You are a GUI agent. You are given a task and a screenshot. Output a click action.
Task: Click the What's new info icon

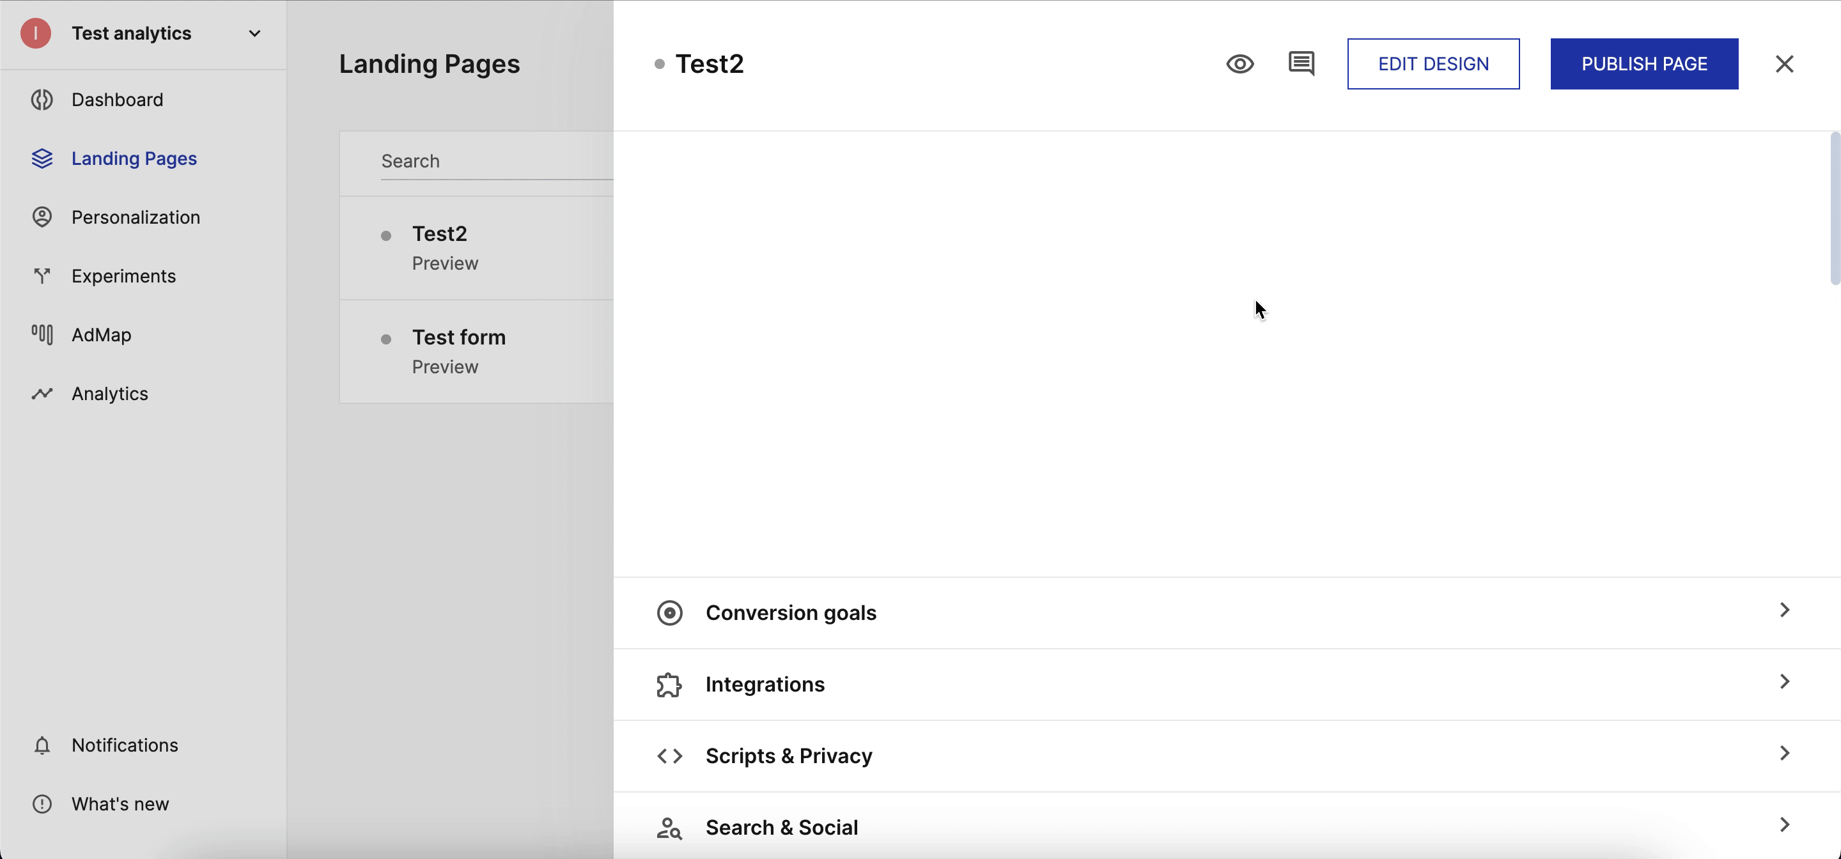click(x=42, y=804)
